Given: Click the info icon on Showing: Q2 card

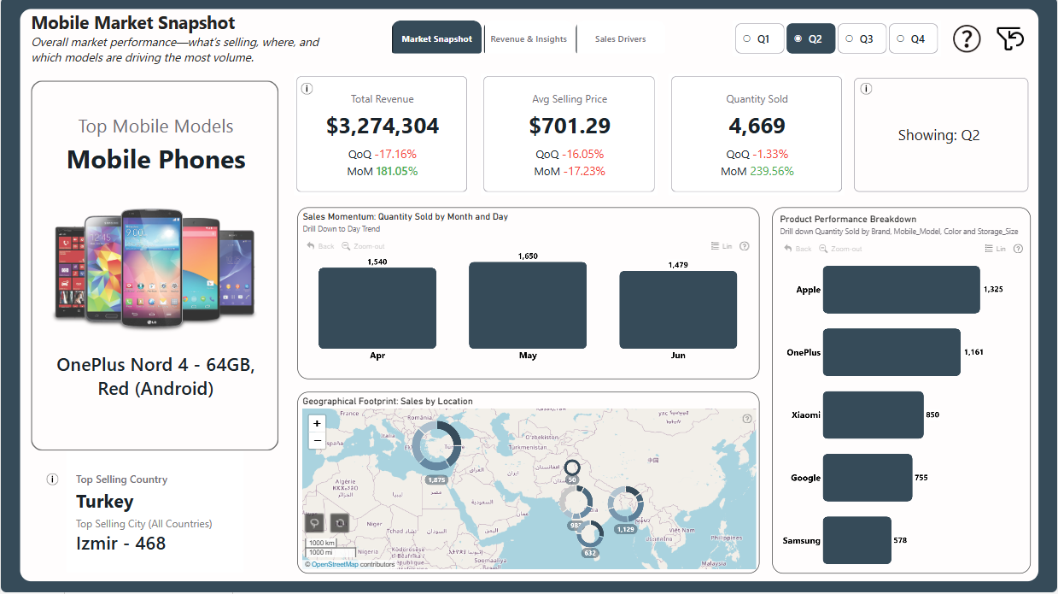Looking at the screenshot, I should click(x=866, y=89).
